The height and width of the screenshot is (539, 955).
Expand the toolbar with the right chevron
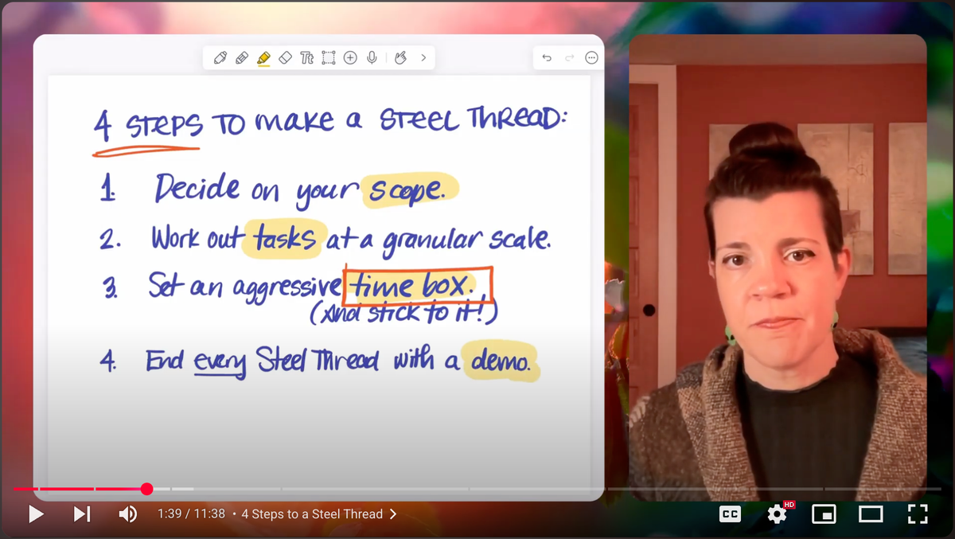coord(423,57)
